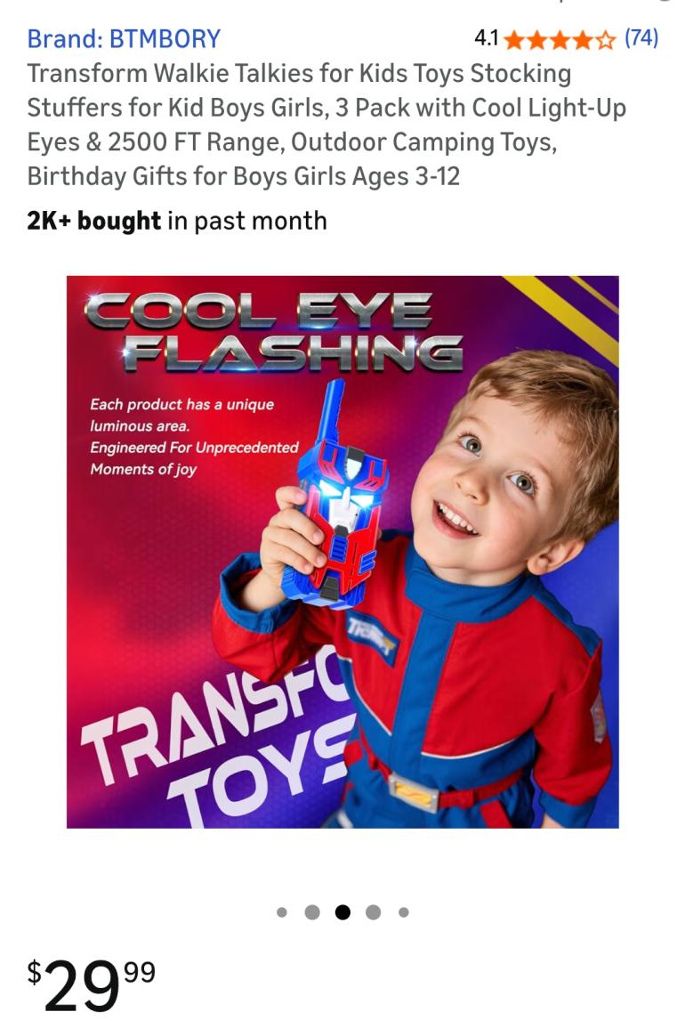Tap the yellow belt buckle in the photo
The height and width of the screenshot is (1028, 685).
tap(415, 791)
